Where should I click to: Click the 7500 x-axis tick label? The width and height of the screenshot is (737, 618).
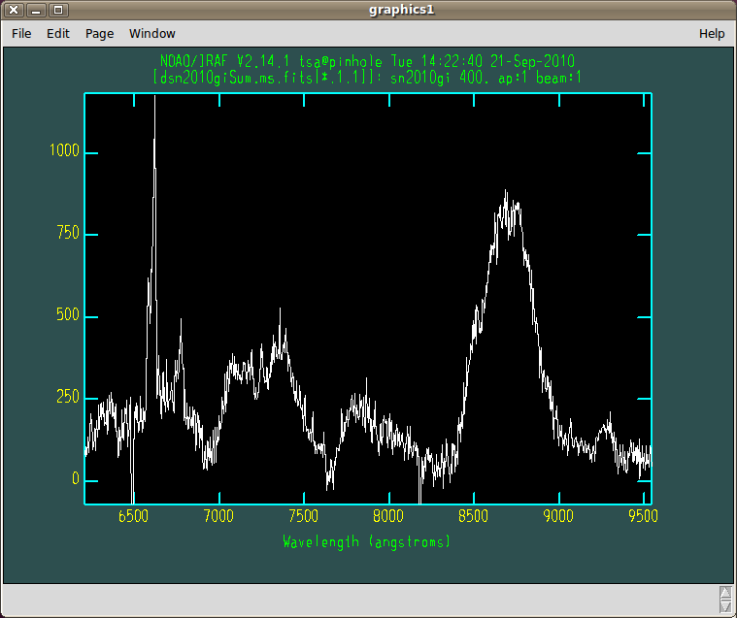pyautogui.click(x=305, y=516)
